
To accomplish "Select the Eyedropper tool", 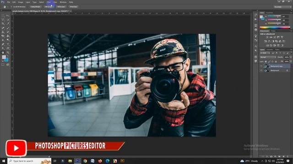I will pos(8,24).
